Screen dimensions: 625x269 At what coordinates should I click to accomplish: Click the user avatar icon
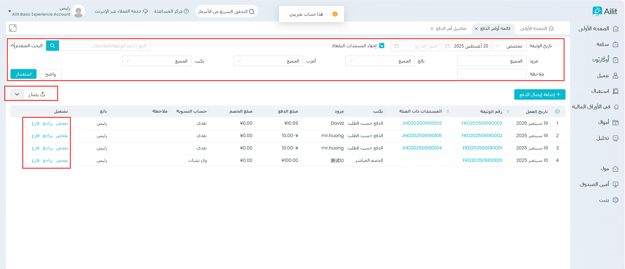click(x=78, y=12)
